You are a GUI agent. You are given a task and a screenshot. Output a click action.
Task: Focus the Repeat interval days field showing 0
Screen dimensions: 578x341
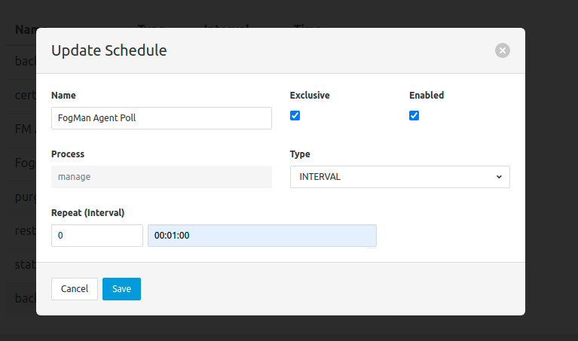pos(96,236)
